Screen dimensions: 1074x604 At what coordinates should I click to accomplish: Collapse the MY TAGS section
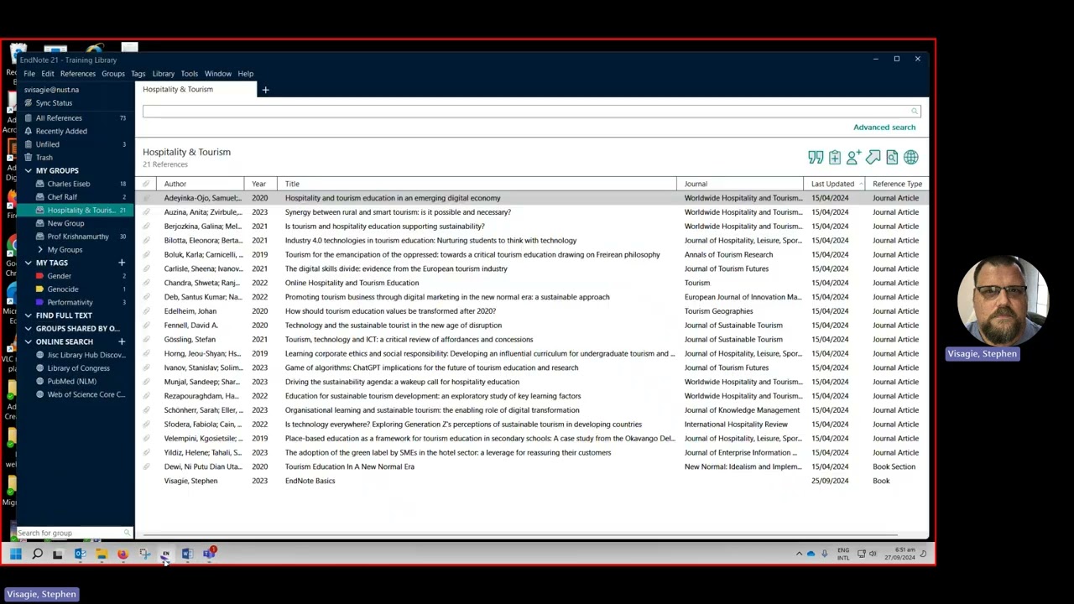coord(28,263)
